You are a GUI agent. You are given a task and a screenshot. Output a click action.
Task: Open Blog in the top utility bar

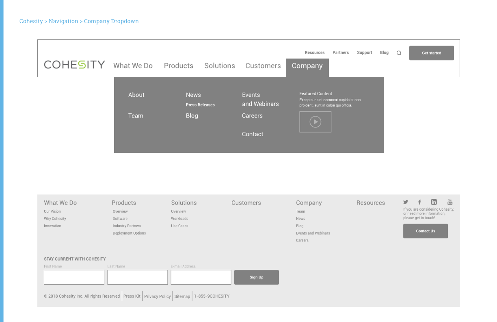(x=384, y=52)
